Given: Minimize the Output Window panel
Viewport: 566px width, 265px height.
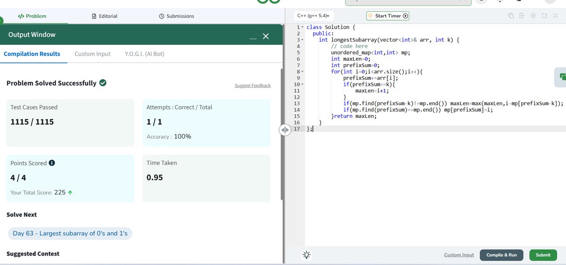Looking at the screenshot, I should click(253, 39).
